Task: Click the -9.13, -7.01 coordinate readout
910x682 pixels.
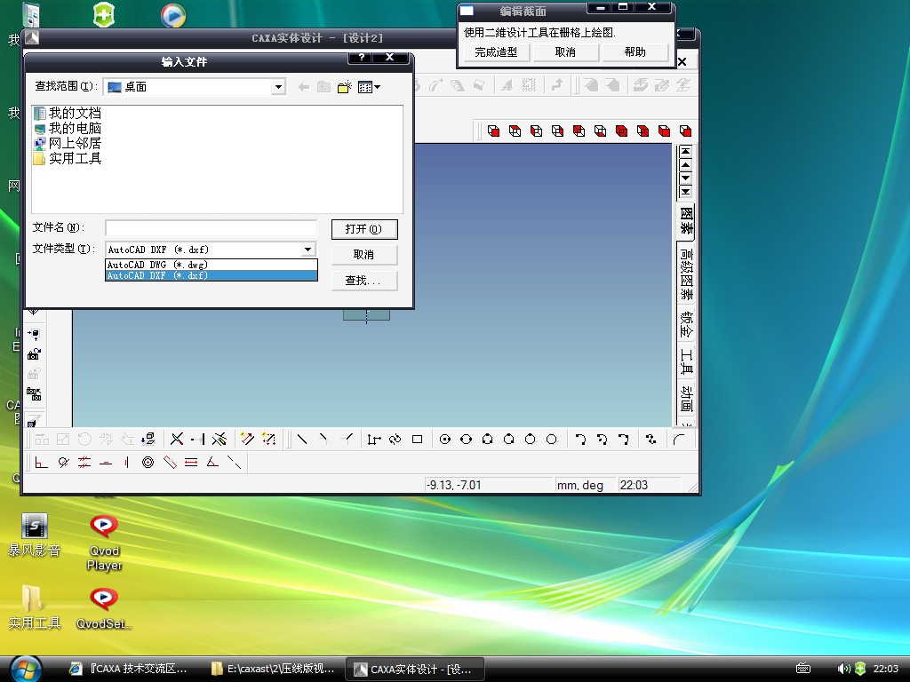Action: pos(488,485)
